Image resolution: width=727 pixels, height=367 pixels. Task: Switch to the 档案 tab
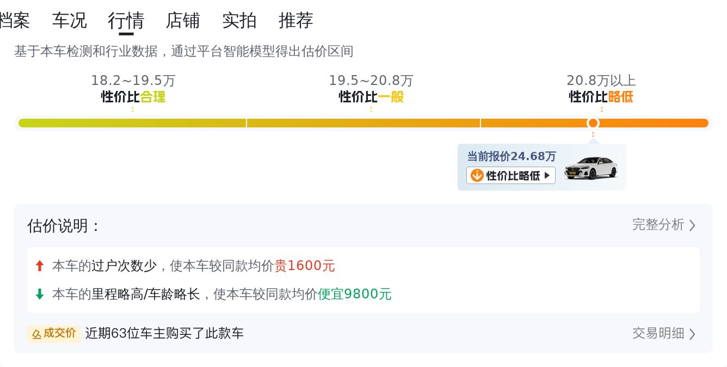[14, 21]
